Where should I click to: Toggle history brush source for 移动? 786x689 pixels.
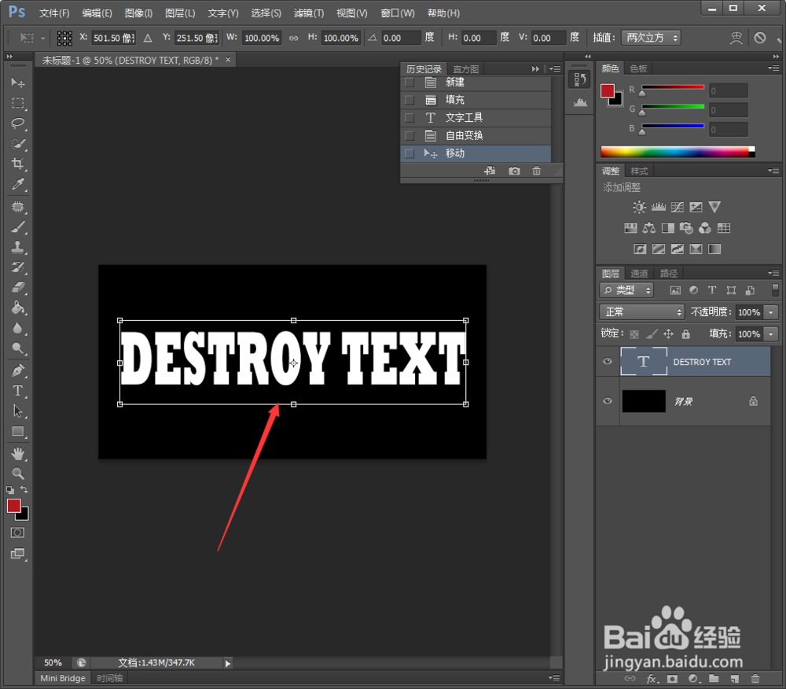(410, 153)
